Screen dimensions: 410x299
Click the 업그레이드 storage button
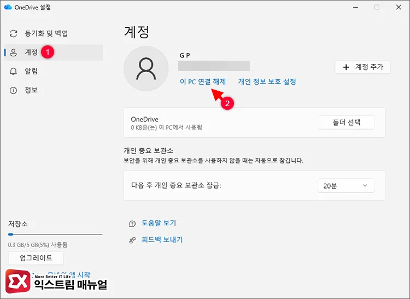coord(36,258)
